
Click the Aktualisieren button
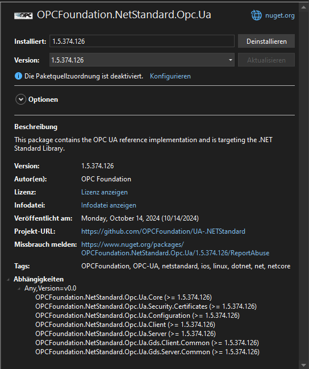coord(266,60)
